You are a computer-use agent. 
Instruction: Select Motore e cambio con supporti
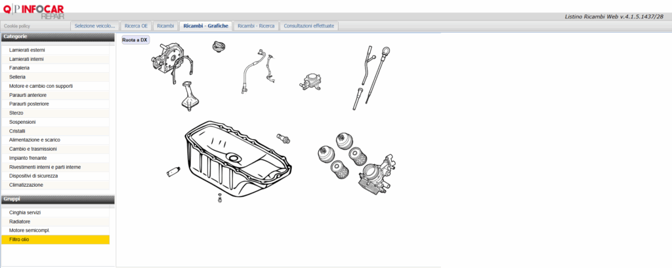[x=55, y=86]
